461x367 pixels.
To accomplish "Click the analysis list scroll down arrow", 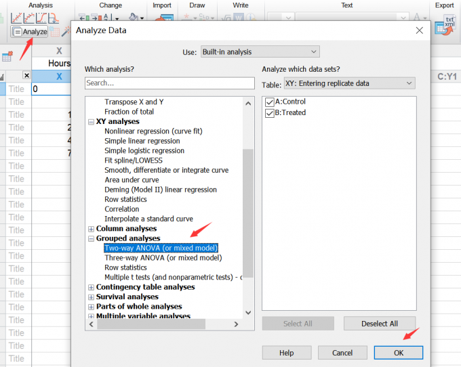I will pyautogui.click(x=248, y=313).
